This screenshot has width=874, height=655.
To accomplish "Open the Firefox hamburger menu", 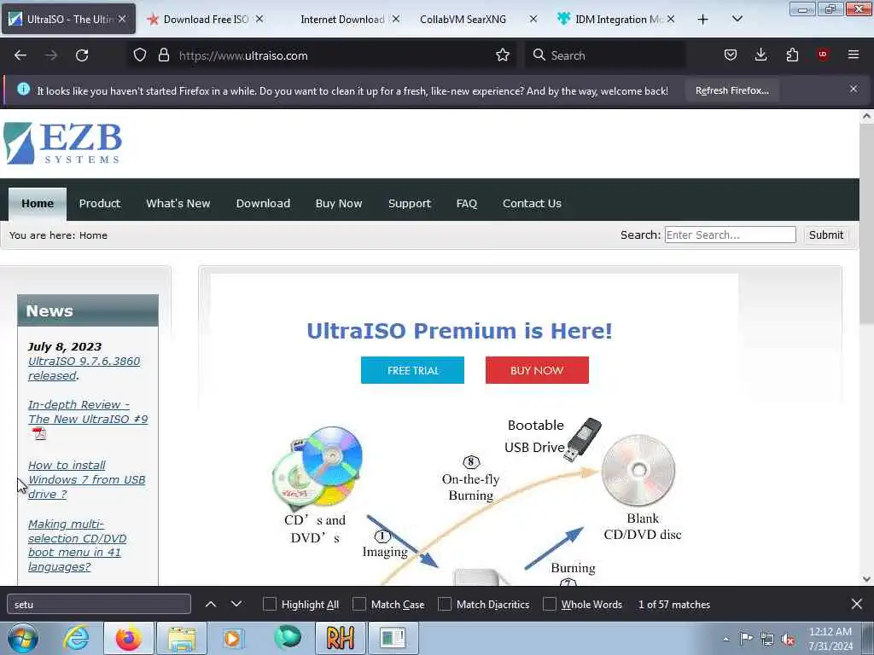I will pos(854,55).
